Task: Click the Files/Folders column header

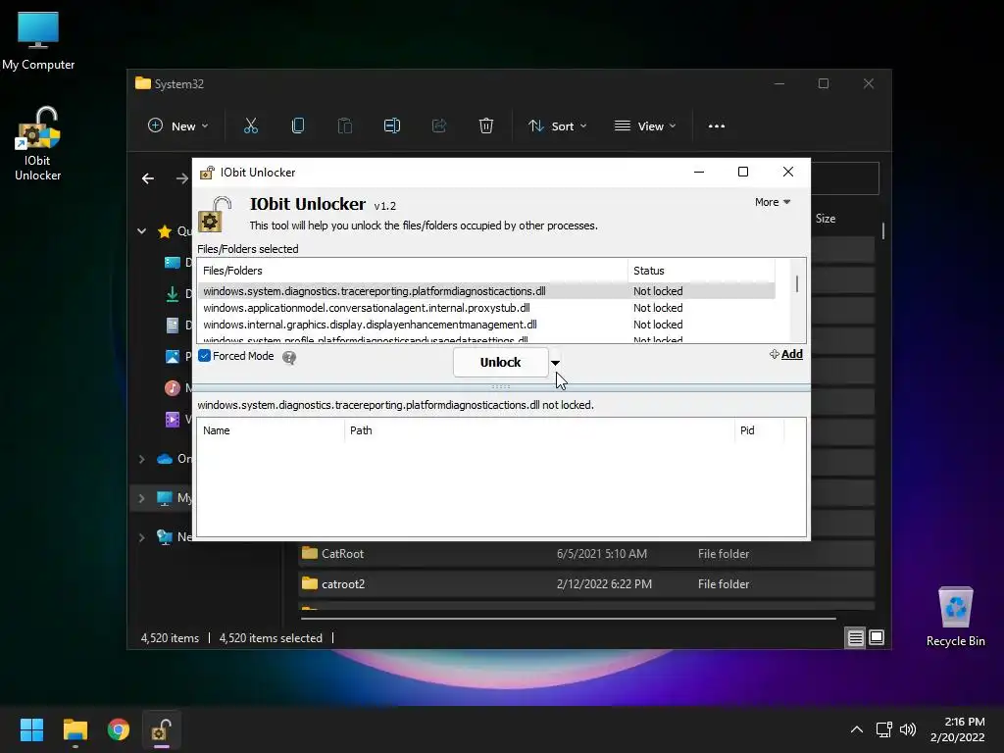Action: coord(413,271)
